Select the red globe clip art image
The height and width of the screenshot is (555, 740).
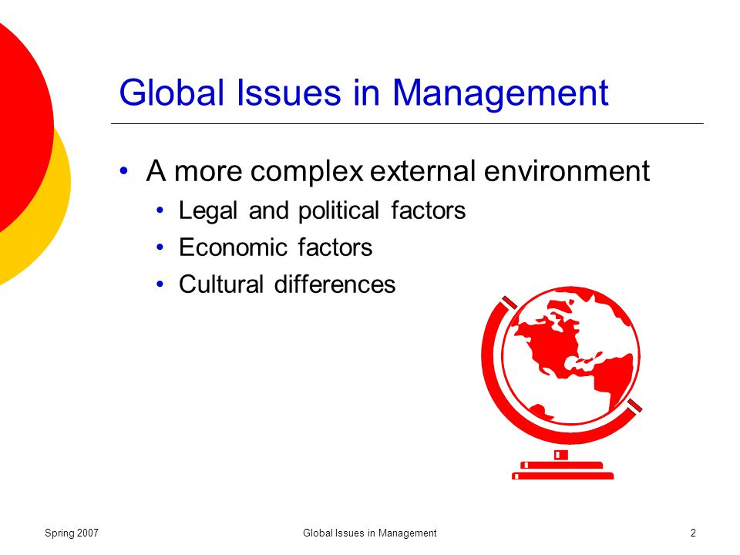point(562,383)
